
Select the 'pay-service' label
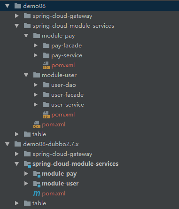67,56
